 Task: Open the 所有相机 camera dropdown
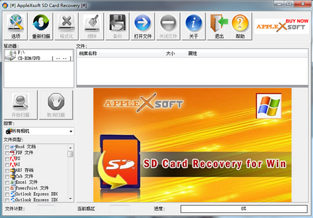(x=39, y=131)
